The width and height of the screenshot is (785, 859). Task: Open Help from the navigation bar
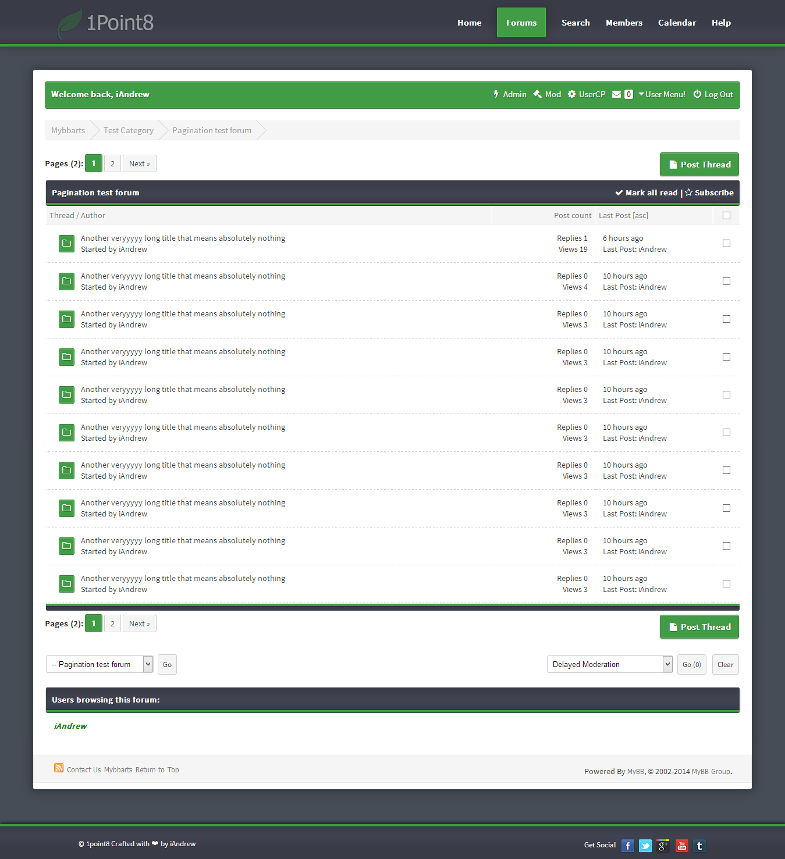[721, 23]
